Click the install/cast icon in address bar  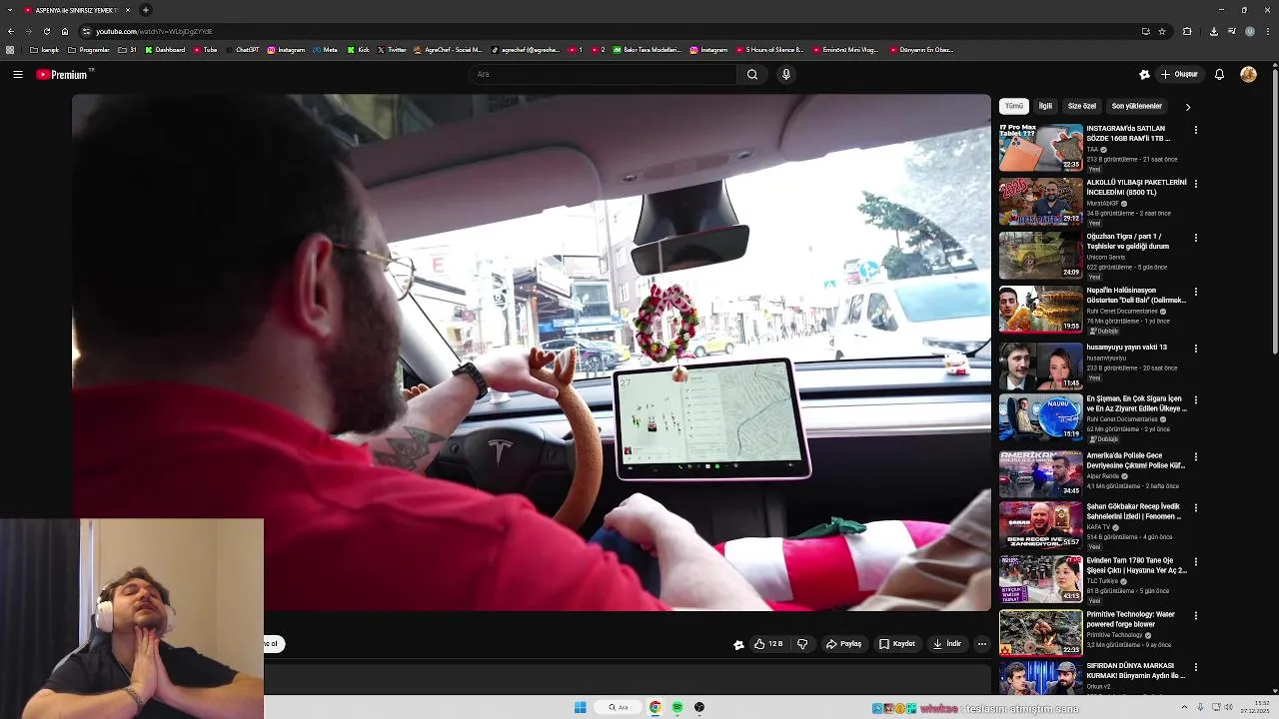[1145, 31]
